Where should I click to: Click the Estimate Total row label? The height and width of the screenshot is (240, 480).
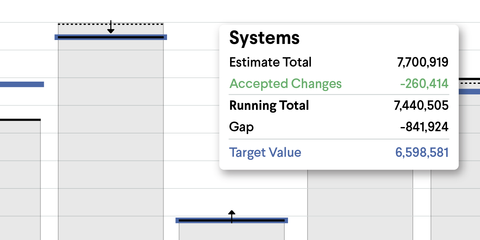[270, 62]
